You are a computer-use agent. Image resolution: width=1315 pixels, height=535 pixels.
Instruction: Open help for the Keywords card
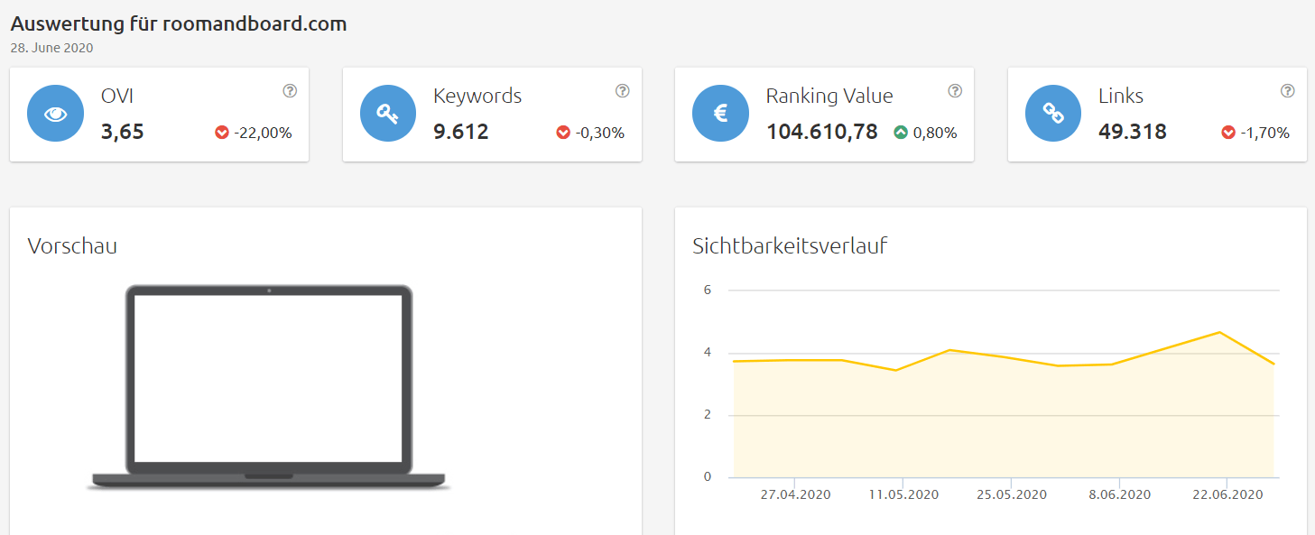click(623, 90)
